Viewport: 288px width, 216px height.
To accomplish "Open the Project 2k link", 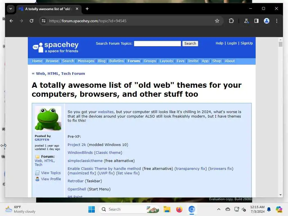I will click(x=77, y=145).
